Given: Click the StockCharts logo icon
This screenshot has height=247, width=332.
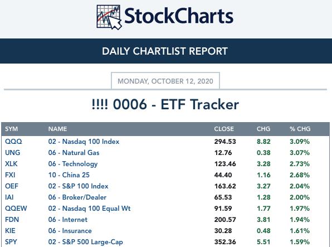Looking at the screenshot, I should click(x=109, y=17).
